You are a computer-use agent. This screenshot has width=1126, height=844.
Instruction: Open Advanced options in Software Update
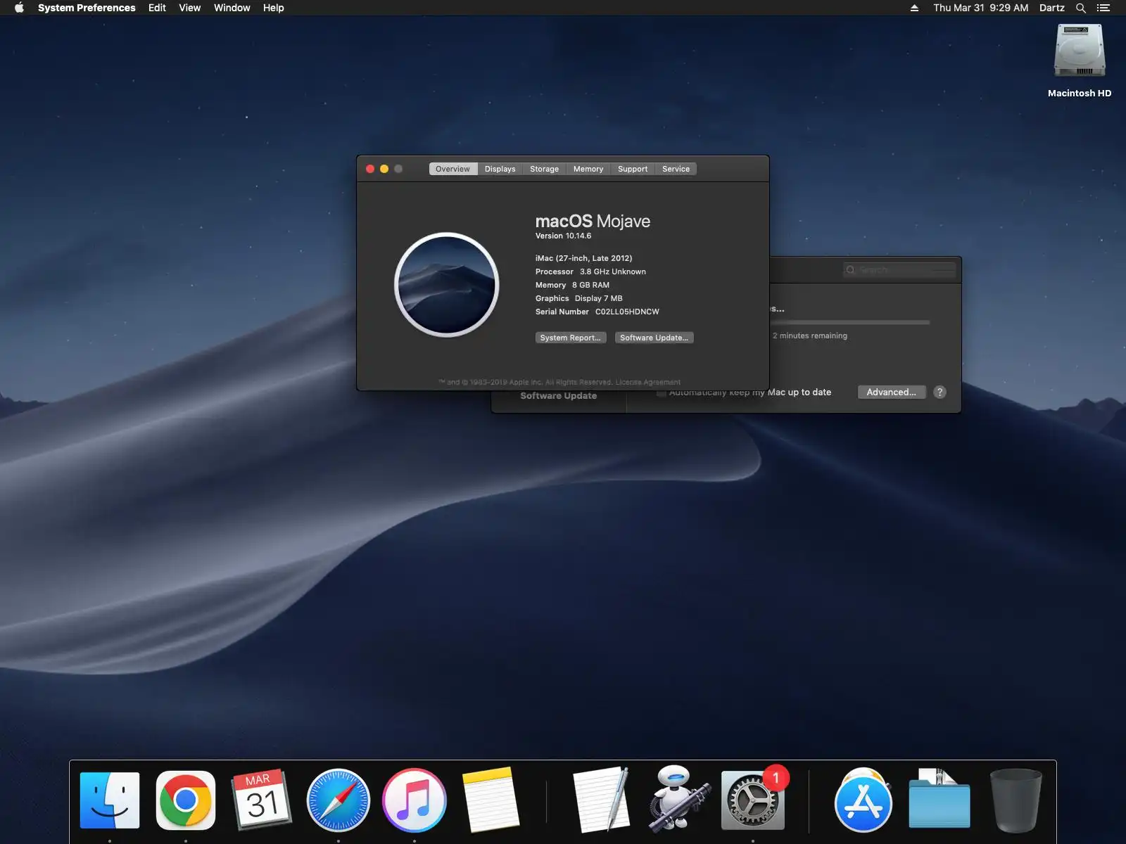click(x=892, y=392)
